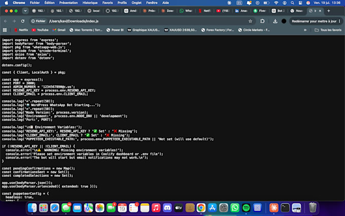
Task: Open Spotlight search in menu bar
Action: click(x=292, y=3)
